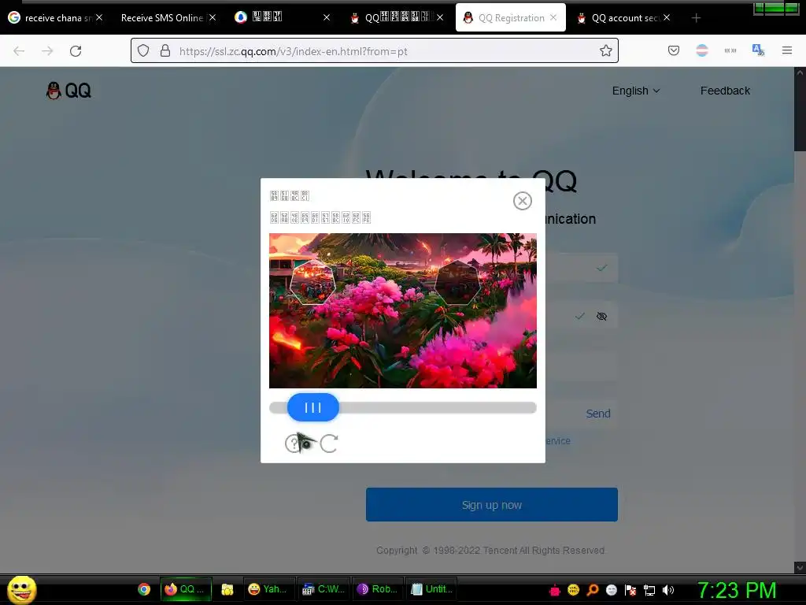Viewport: 806px width, 605px height.
Task: Click the red bug tray icon
Action: tap(555, 590)
